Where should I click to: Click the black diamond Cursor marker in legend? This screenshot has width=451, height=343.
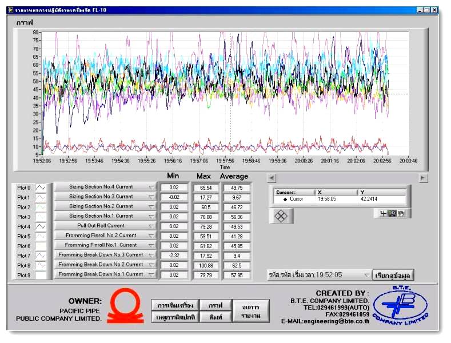coord(285,199)
